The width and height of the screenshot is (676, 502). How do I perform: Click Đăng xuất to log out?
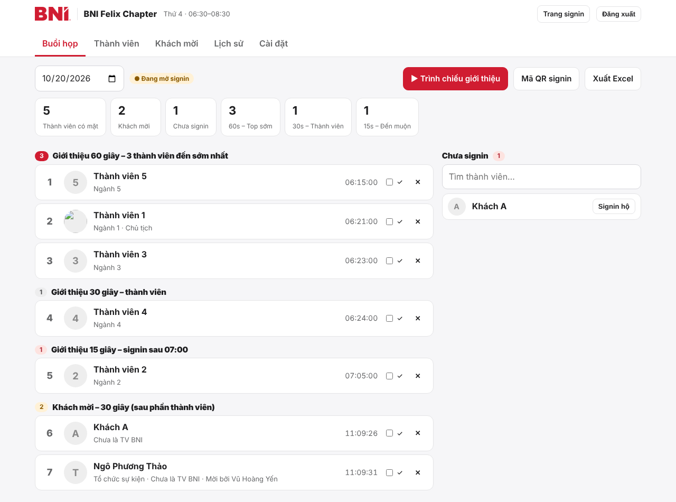[618, 14]
